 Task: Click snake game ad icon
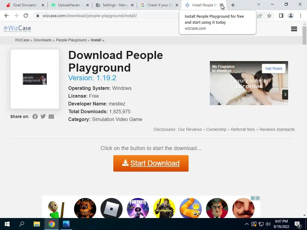coord(191,208)
